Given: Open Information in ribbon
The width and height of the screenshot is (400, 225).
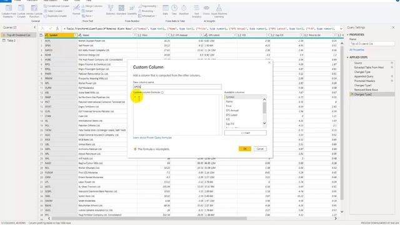Looking at the screenshot, I should [x=147, y=16].
